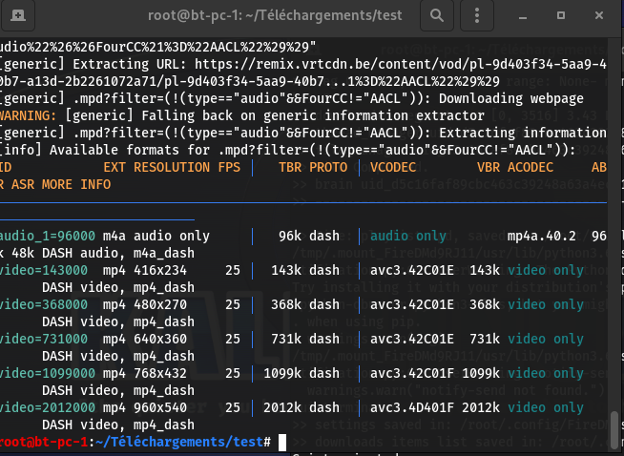Click the VCODEC column header
Viewport: 624px width, 456px height.
[393, 167]
